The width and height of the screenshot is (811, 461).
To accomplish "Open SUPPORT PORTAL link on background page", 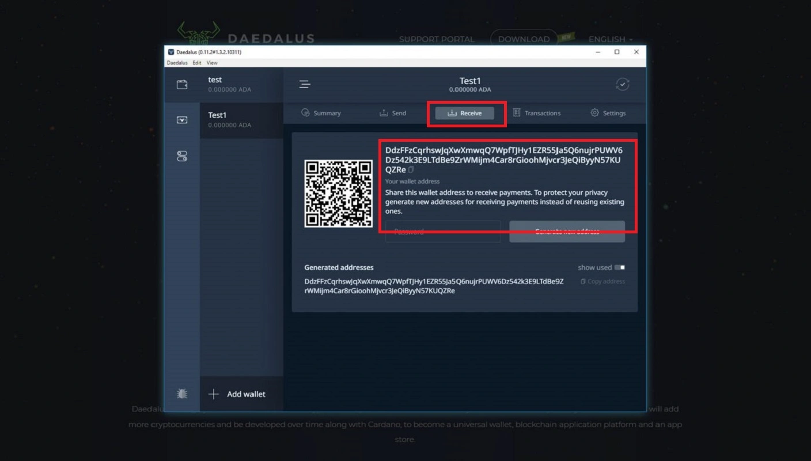I will click(x=437, y=39).
